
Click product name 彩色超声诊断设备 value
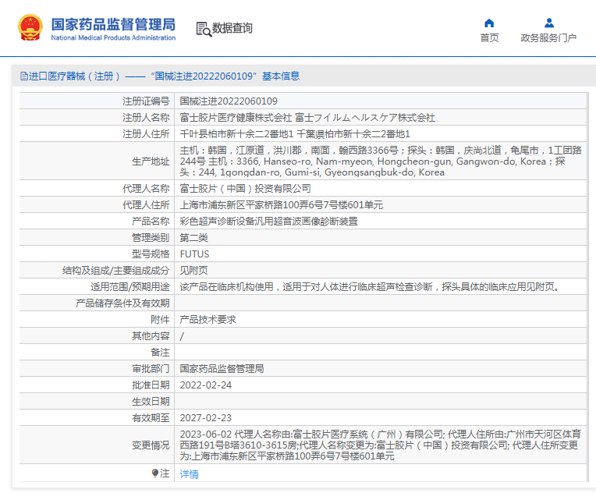pos(268,222)
